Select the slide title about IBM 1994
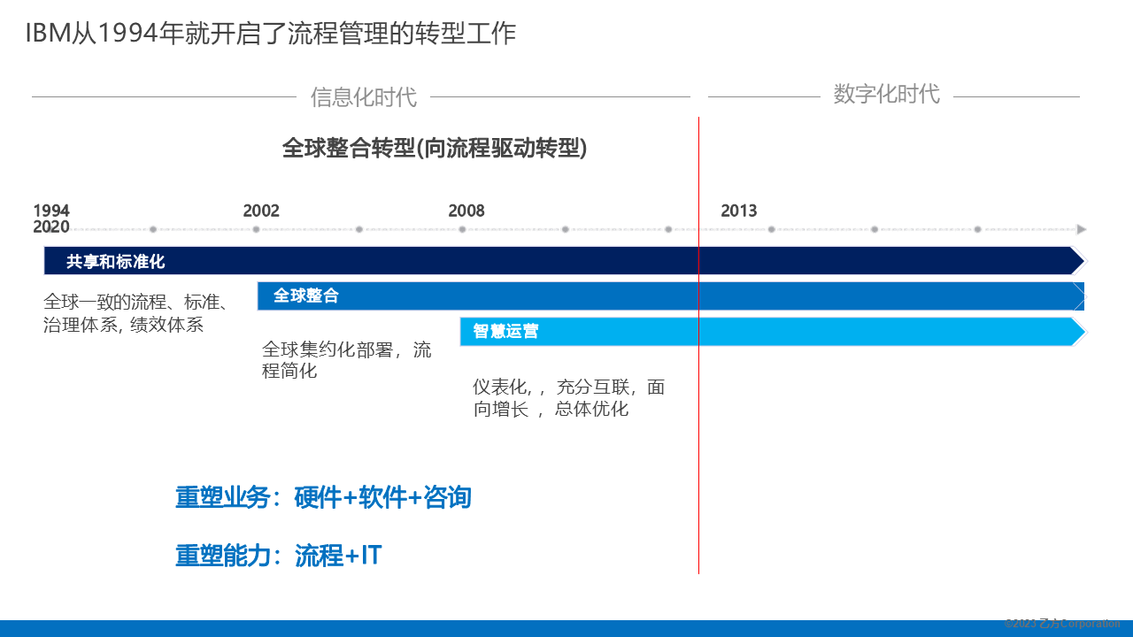This screenshot has height=637, width=1133. [270, 34]
